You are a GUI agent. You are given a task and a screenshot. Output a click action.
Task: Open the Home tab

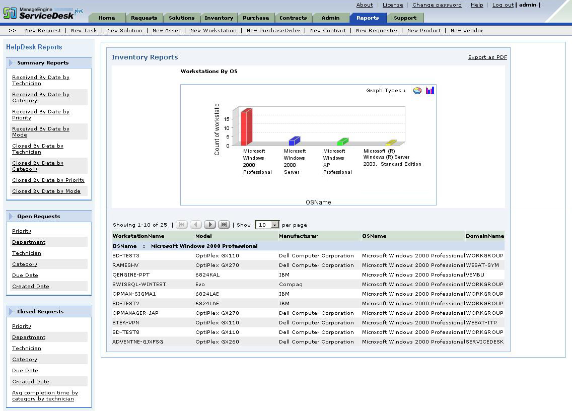point(107,18)
